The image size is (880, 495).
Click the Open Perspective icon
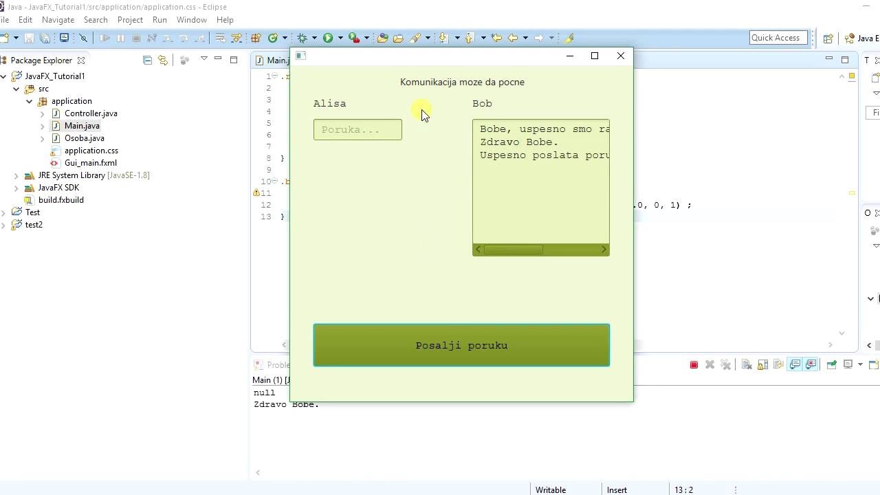tap(828, 38)
